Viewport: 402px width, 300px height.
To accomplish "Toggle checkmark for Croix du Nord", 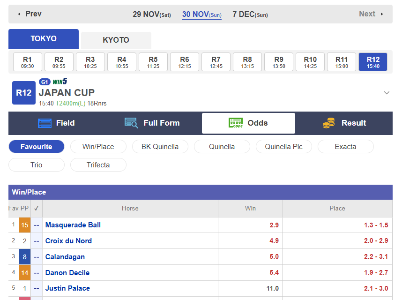I will click(37, 241).
